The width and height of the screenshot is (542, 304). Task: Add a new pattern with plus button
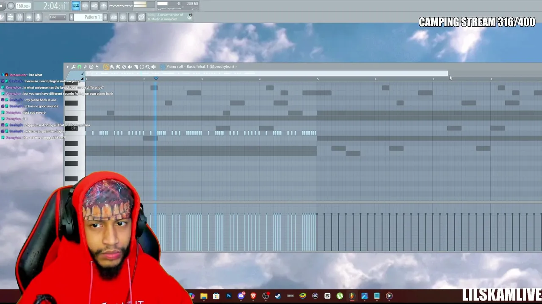(x=105, y=17)
